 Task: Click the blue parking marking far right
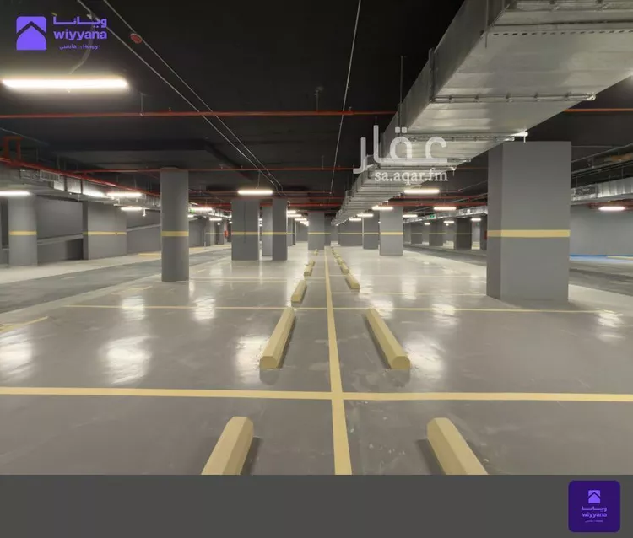601,257
